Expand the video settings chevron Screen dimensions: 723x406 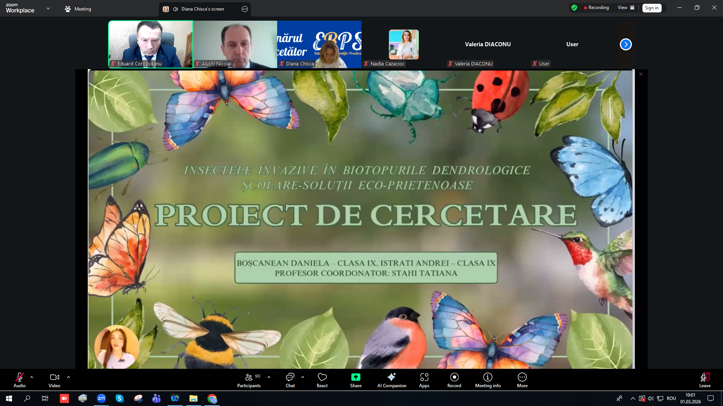pyautogui.click(x=69, y=377)
